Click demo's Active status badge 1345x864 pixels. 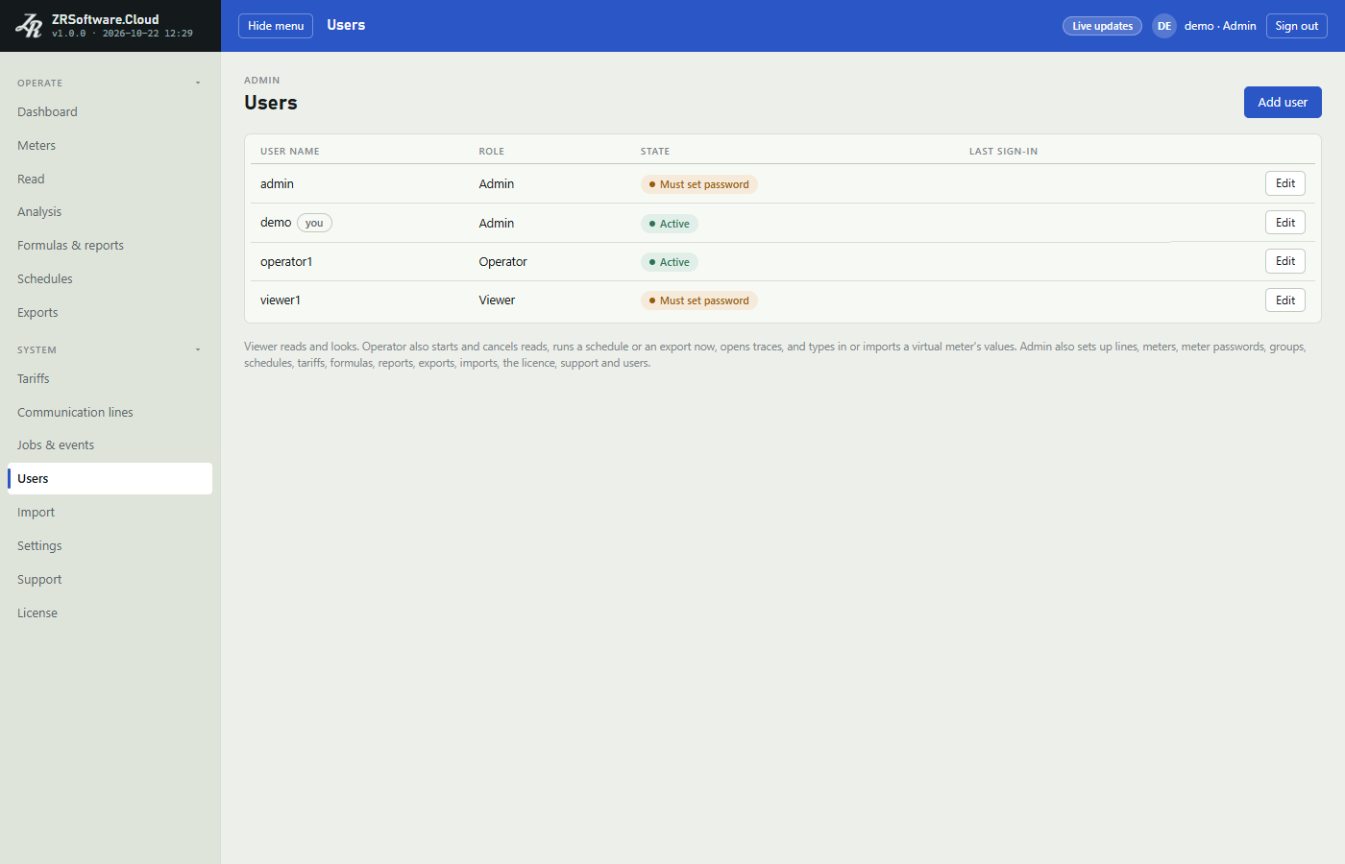point(670,224)
